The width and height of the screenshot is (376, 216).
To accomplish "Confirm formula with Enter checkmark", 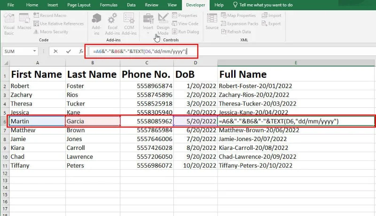I will click(69, 51).
